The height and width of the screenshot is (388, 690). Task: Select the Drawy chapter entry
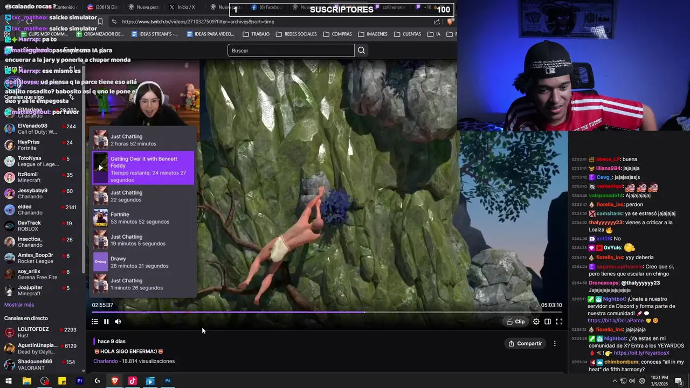tap(143, 262)
